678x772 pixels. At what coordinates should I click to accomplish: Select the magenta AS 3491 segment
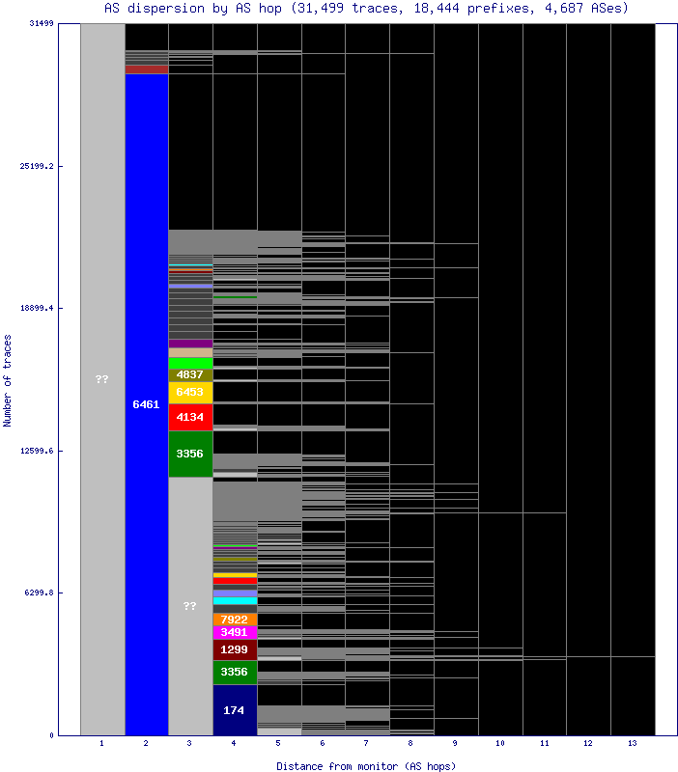(x=235, y=633)
